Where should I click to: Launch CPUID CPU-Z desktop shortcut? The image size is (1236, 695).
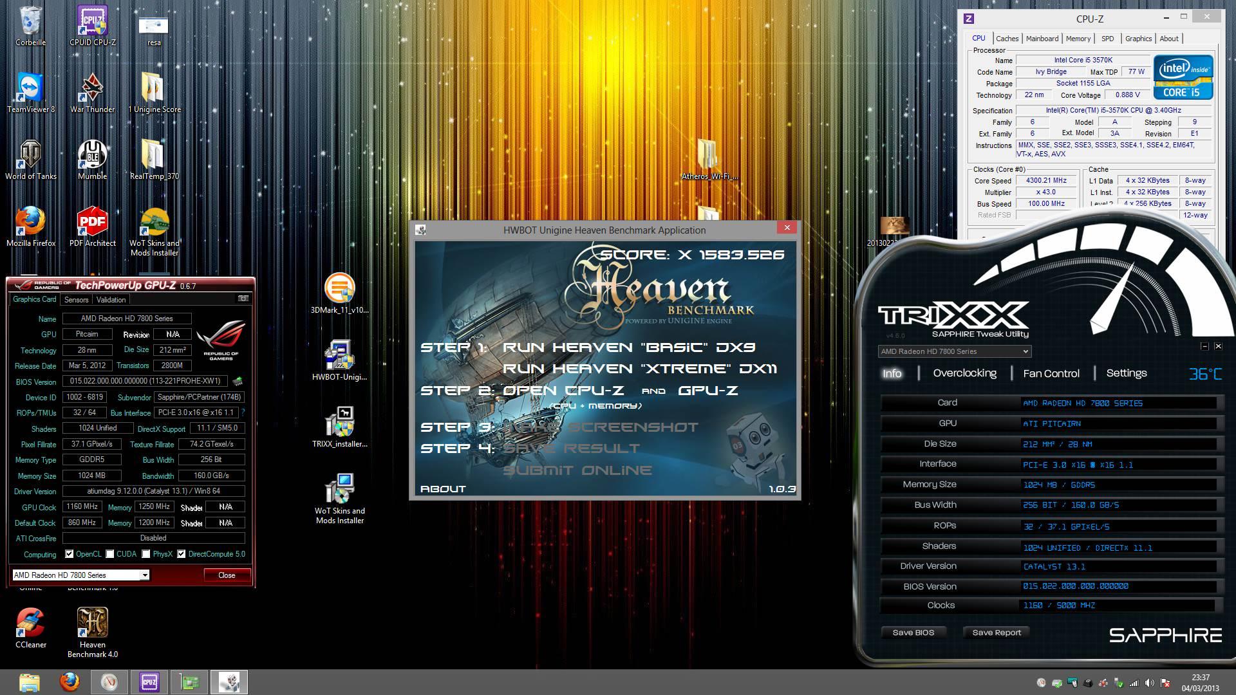coord(93,26)
